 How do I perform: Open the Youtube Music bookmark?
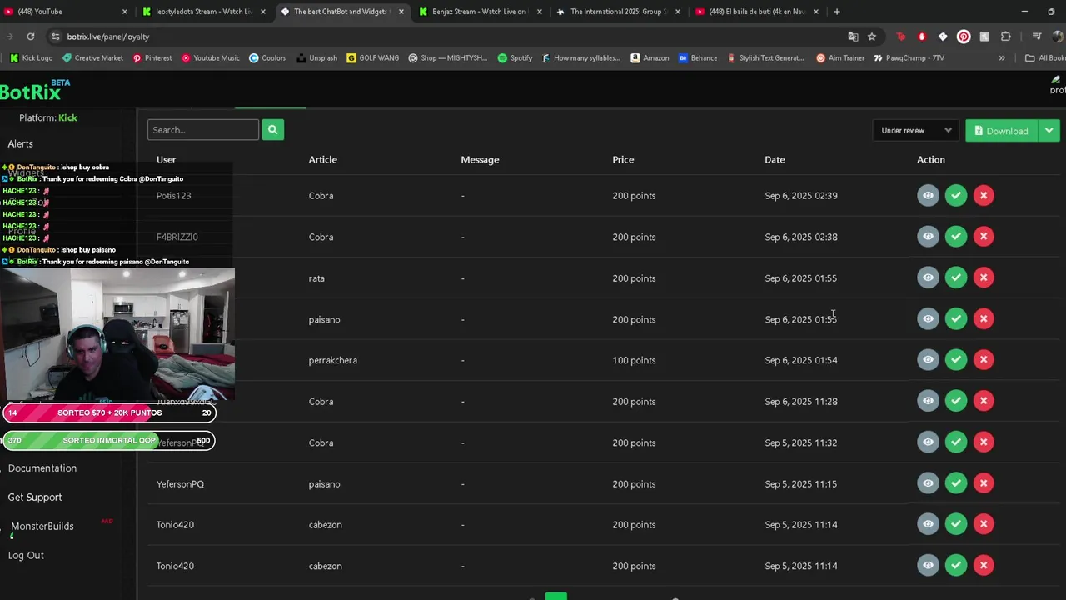click(x=211, y=58)
